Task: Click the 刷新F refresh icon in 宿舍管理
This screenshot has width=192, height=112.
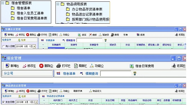Action: point(76,66)
